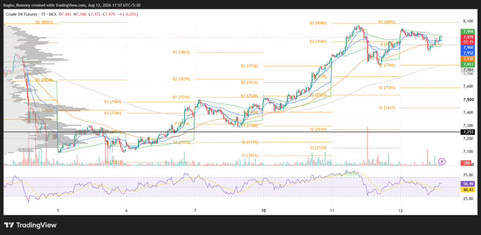This screenshot has width=481, height=235.
Task: Click the R2 (7396) pivot label
Action: [113, 113]
